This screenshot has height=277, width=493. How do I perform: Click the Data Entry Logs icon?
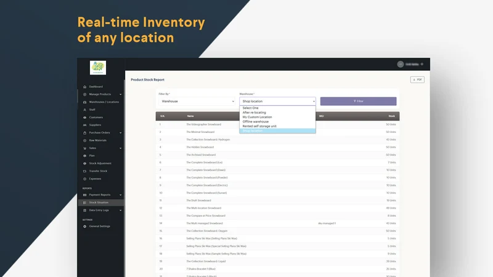coord(84,211)
